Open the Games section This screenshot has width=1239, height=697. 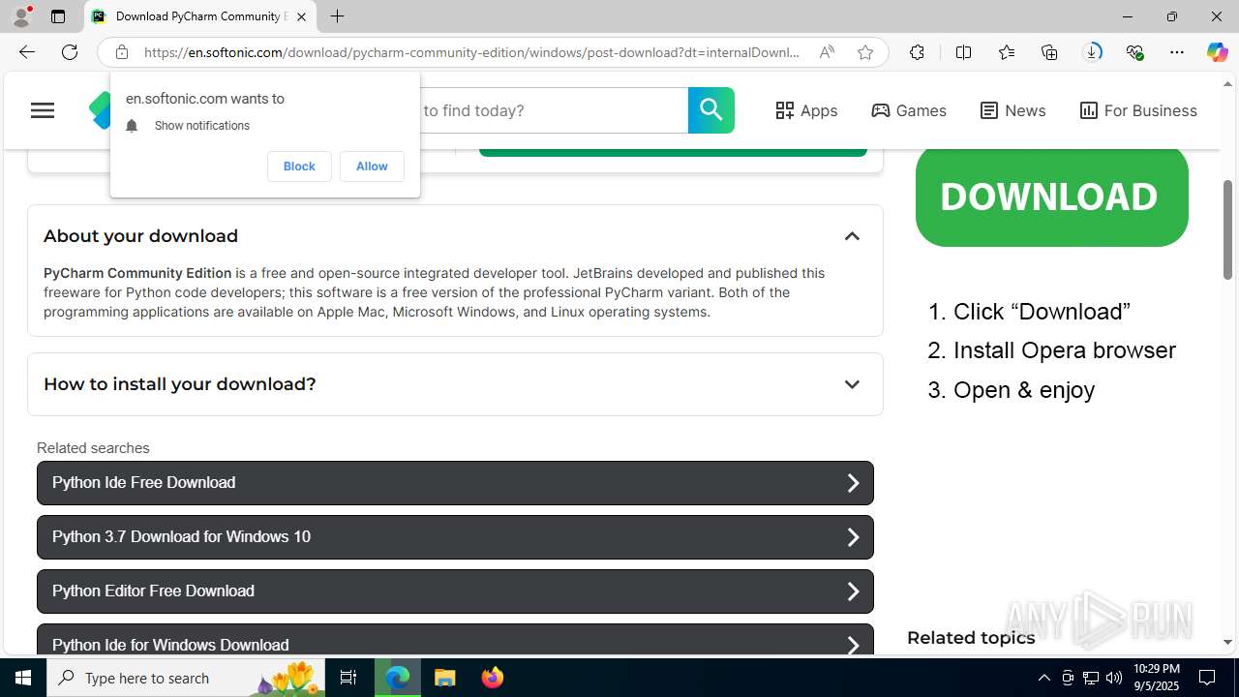(909, 110)
